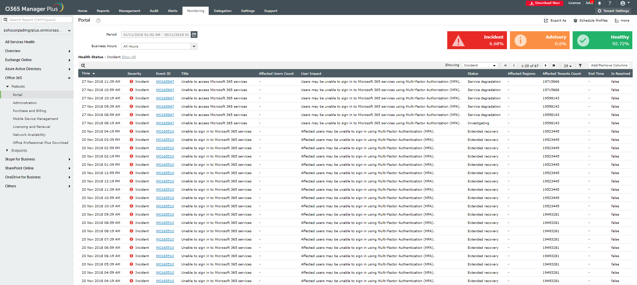Expand the OneDrive for Business section

[69, 177]
